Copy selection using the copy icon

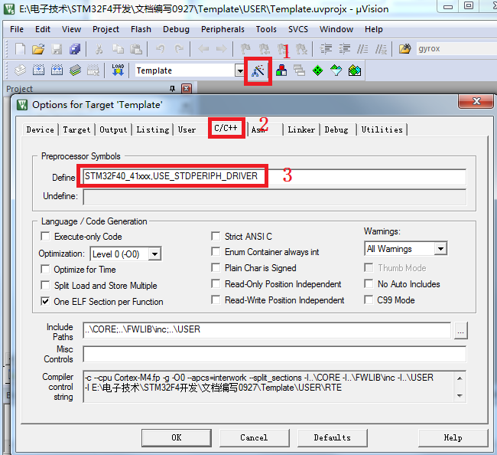[x=118, y=48]
